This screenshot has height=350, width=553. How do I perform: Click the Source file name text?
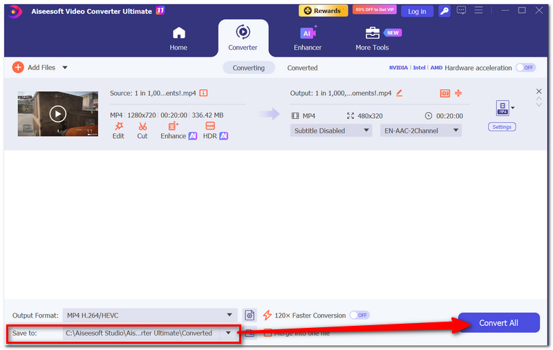[x=153, y=93]
